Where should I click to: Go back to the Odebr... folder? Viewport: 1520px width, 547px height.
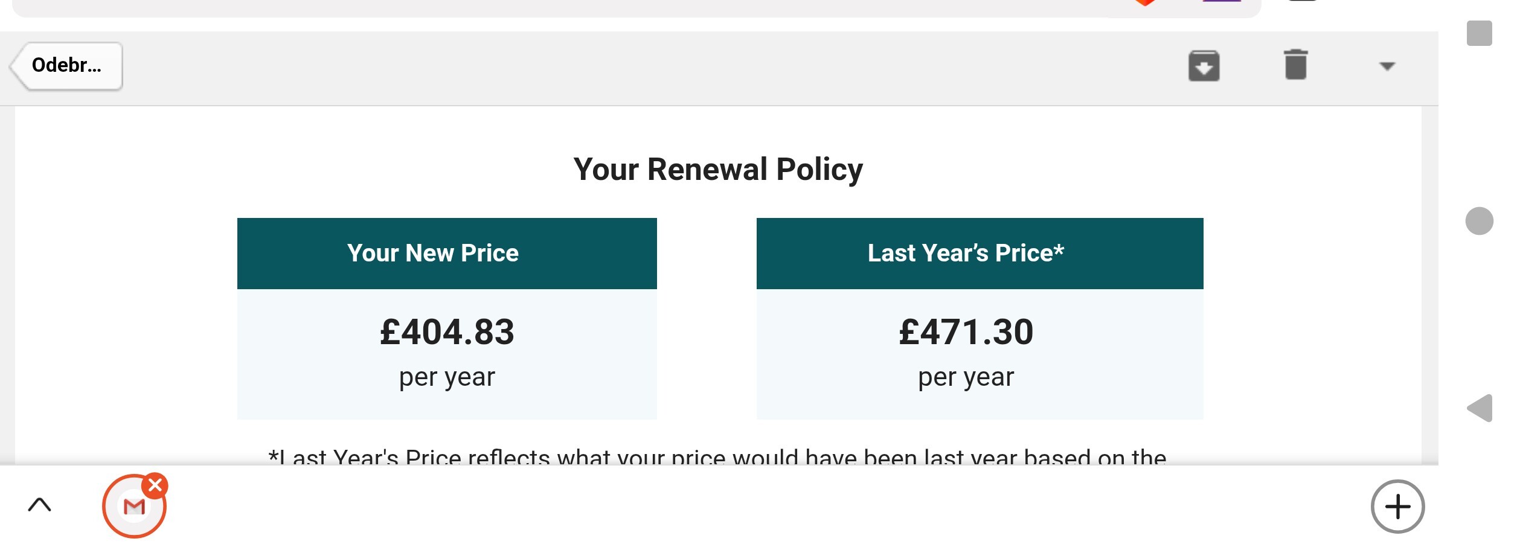(x=67, y=66)
